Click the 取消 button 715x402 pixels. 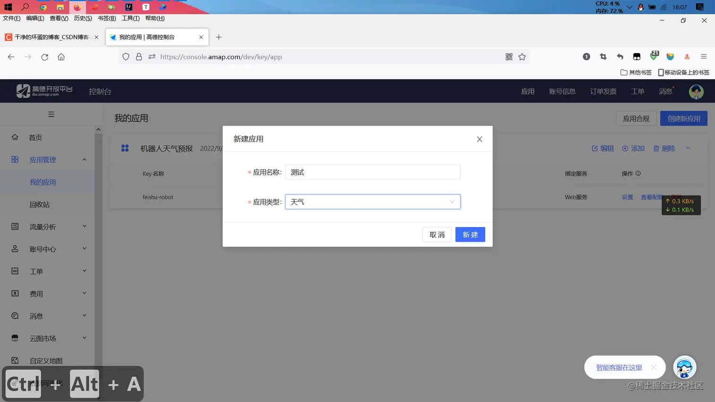[437, 234]
